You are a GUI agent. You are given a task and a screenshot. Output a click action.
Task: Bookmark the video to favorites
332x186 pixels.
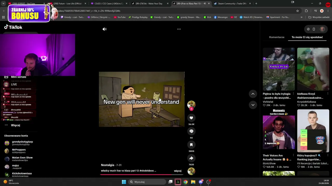coord(191,145)
